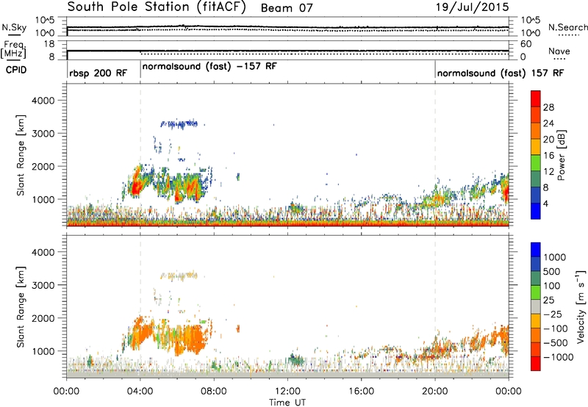The width and height of the screenshot is (588, 407).
Task: Pick the Power colorbar segment between 4 and 8
Action: pos(536,195)
